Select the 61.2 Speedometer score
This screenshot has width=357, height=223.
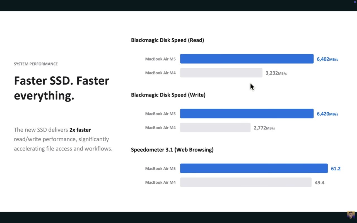click(336, 169)
